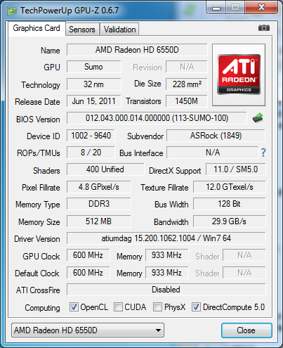The image size is (283, 348).
Task: Switch to the Sensors tab
Action: (x=82, y=30)
